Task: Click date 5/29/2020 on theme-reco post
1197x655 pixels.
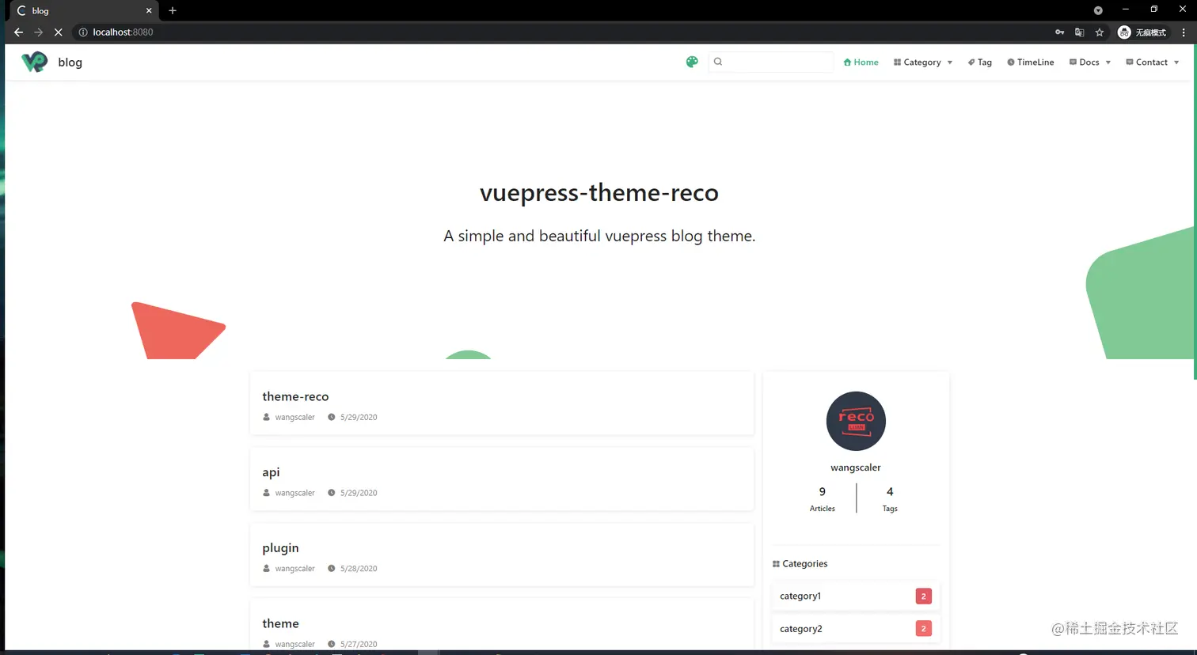Action: pyautogui.click(x=359, y=417)
